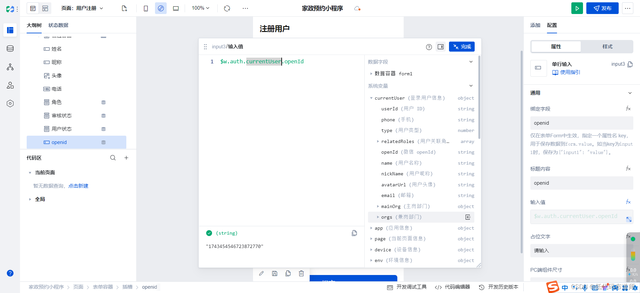The image size is (640, 293).
Task: Click the 完成 button in editor
Action: tap(462, 47)
